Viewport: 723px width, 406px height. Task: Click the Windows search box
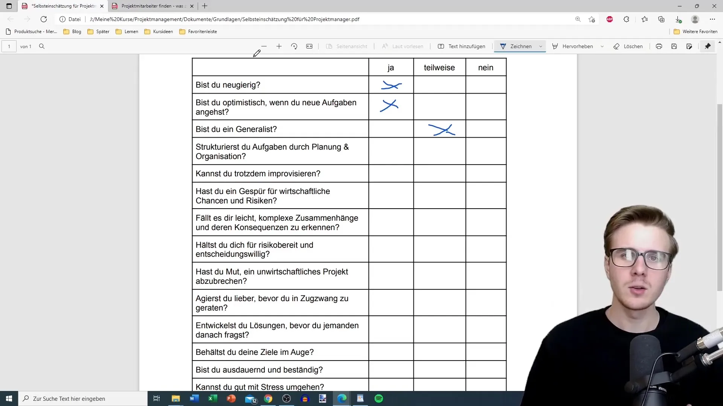click(83, 398)
